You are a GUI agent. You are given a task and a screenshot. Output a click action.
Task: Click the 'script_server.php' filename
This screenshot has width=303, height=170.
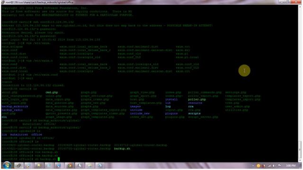click(203, 117)
